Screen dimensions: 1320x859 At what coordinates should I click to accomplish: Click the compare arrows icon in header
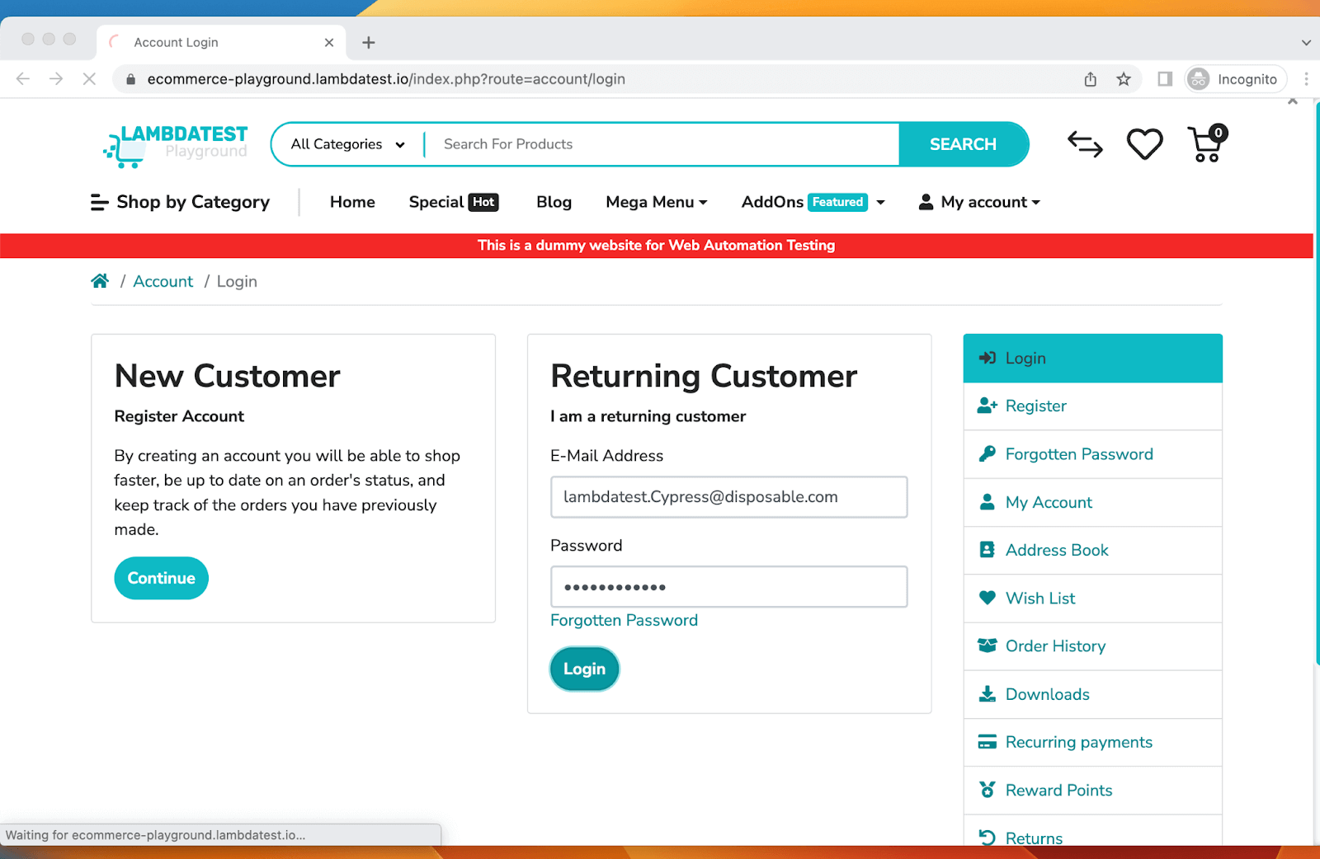pos(1085,144)
